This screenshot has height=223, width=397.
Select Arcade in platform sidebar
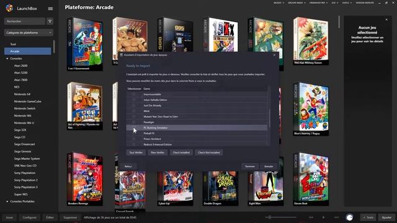click(x=27, y=51)
